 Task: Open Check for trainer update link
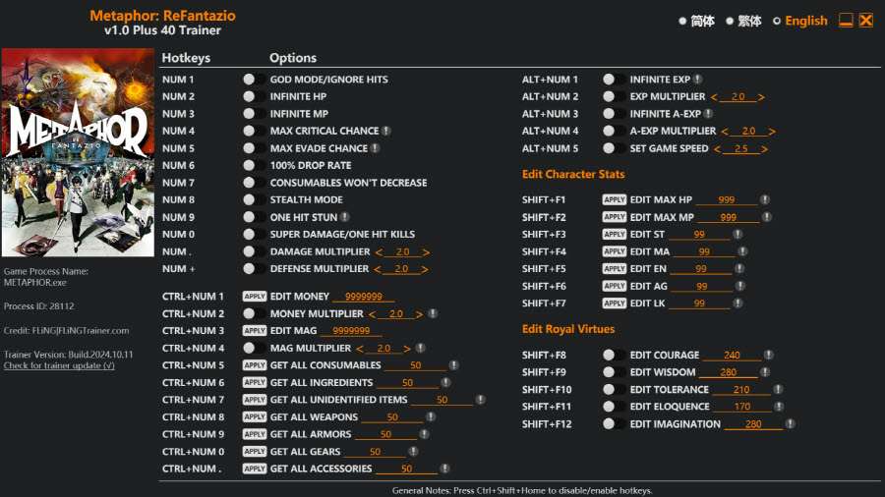(x=59, y=365)
